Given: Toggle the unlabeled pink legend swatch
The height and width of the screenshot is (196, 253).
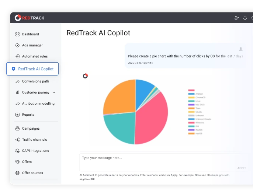Looking at the screenshot, I should (x=191, y=90).
